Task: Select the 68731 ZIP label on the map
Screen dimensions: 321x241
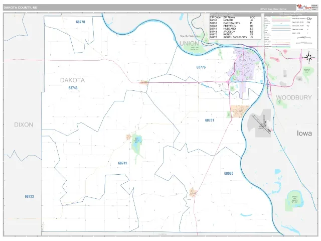Action: pos(210,120)
